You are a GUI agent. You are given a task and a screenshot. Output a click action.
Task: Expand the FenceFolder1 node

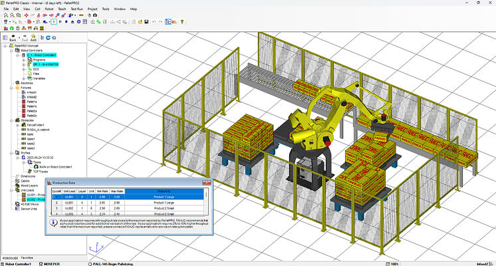click(x=18, y=125)
